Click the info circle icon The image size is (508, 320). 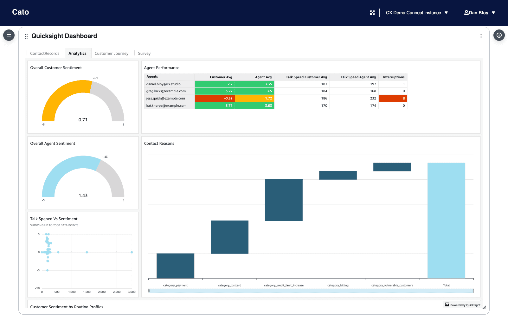pyautogui.click(x=499, y=35)
